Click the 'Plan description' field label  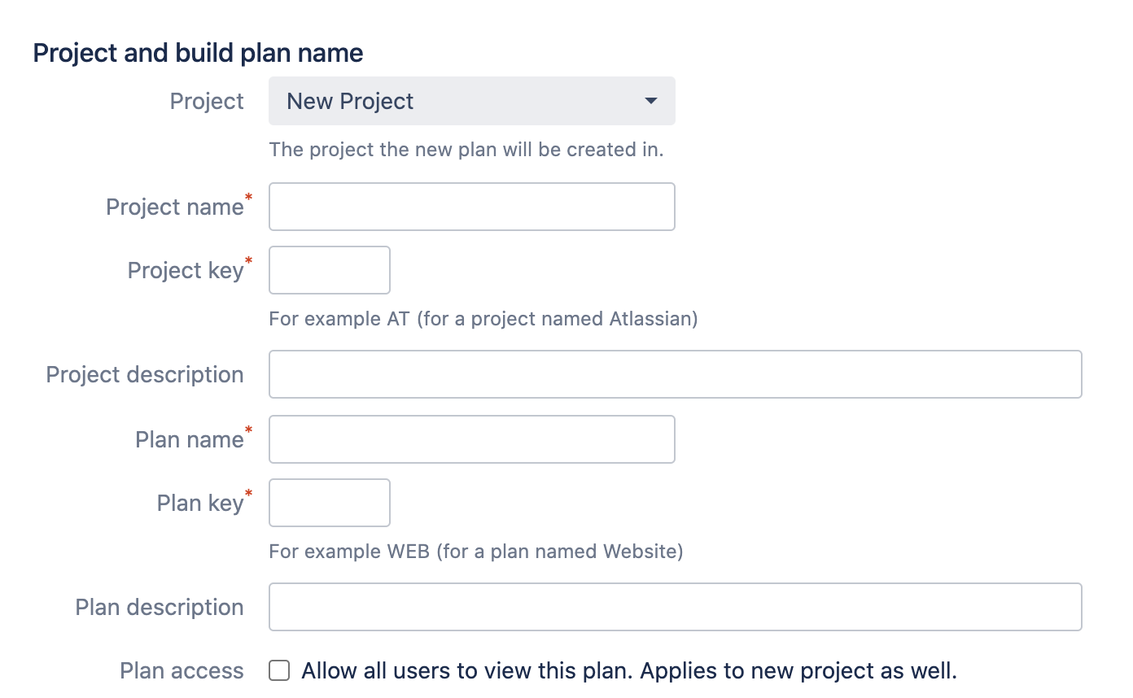[x=160, y=608]
